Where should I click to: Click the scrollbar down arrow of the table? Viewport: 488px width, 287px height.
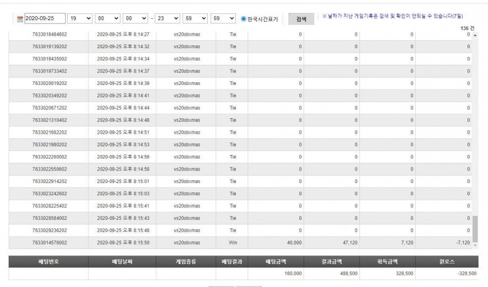(x=475, y=245)
